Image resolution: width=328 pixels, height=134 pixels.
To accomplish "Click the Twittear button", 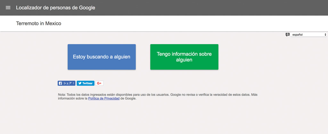I will coord(86,83).
